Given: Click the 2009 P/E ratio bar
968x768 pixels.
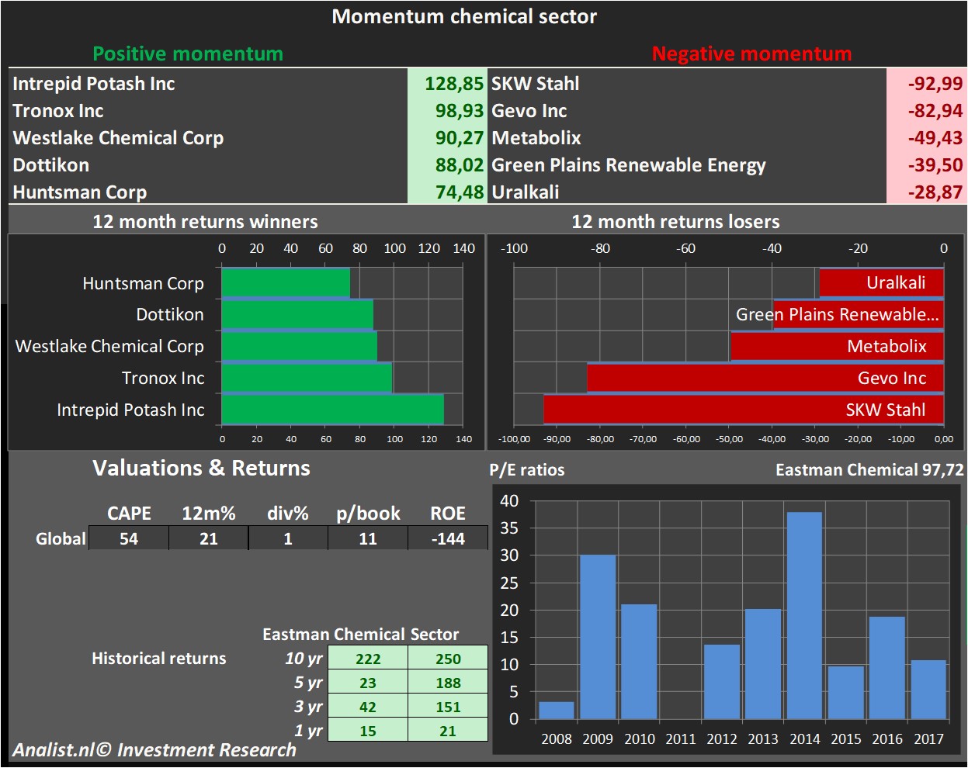Looking at the screenshot, I should pos(597,637).
